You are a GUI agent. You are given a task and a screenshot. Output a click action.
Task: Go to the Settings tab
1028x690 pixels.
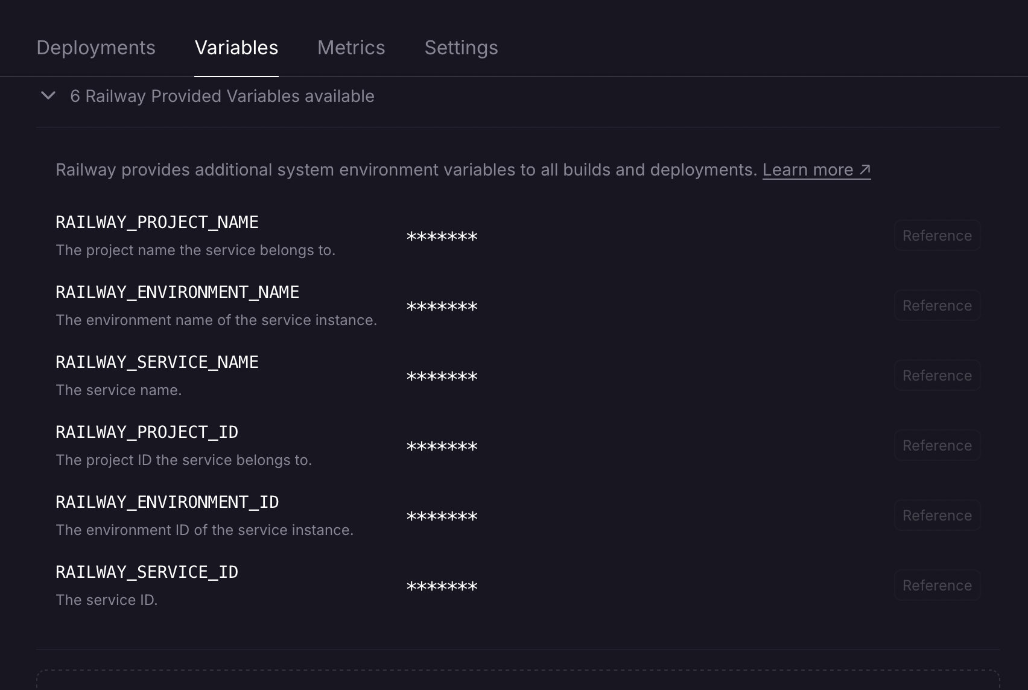coord(461,48)
